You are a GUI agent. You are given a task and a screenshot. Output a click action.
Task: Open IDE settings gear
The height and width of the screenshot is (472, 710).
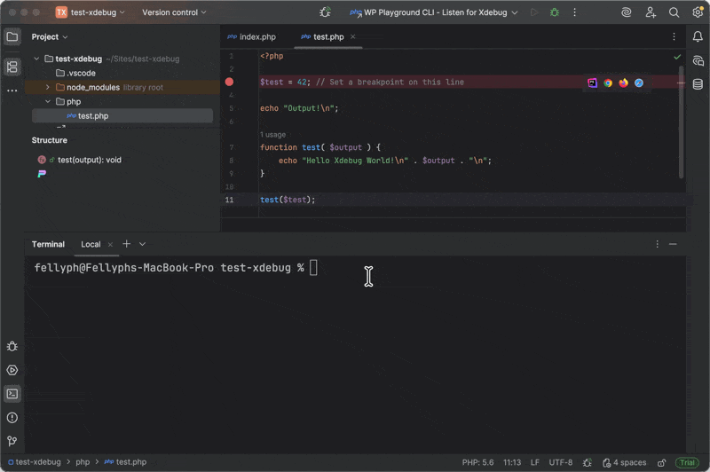[x=698, y=12]
